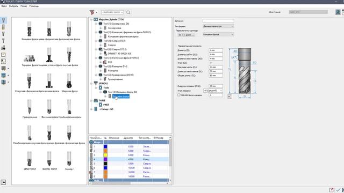The image size is (344, 193).
Task: Open the Файл menu
Action: click(4, 6)
